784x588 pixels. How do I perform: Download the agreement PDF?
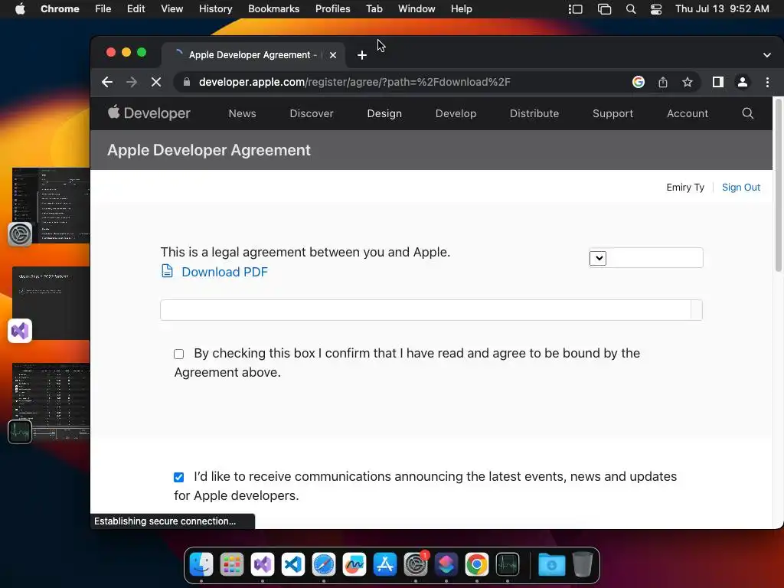[224, 272]
